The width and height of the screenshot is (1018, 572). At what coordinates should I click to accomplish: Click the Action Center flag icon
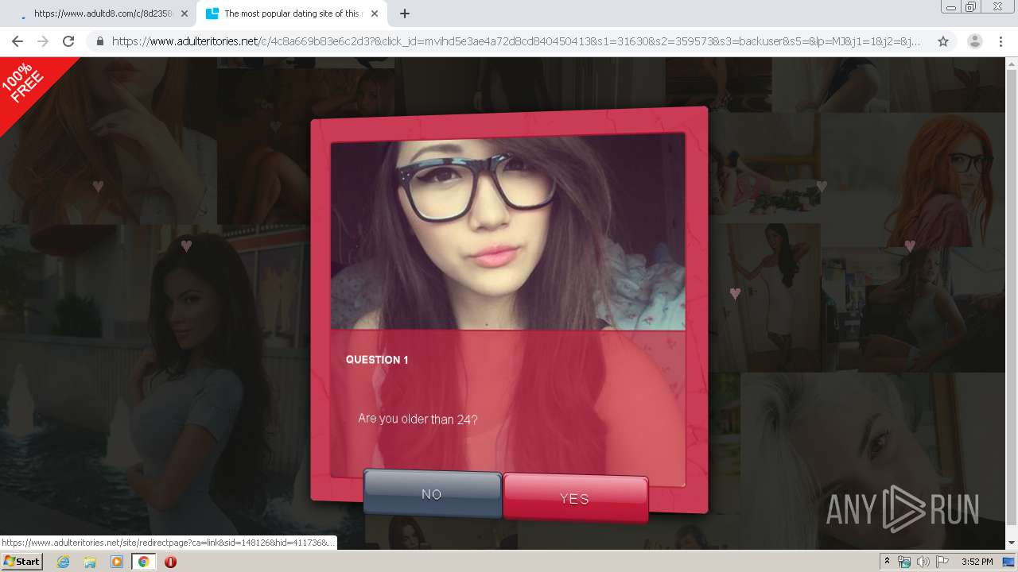(x=942, y=562)
